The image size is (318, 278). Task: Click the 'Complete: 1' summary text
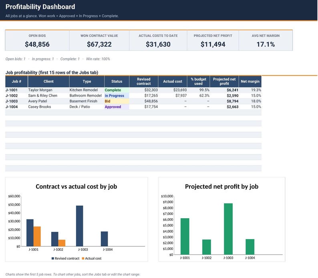(70, 59)
